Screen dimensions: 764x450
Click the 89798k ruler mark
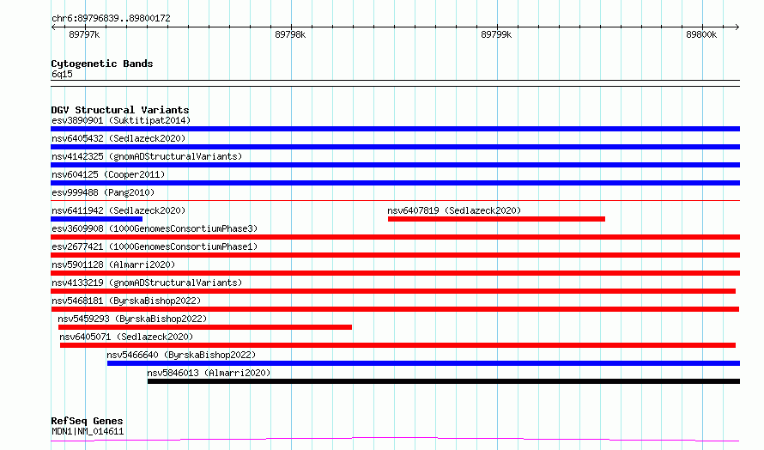[290, 34]
